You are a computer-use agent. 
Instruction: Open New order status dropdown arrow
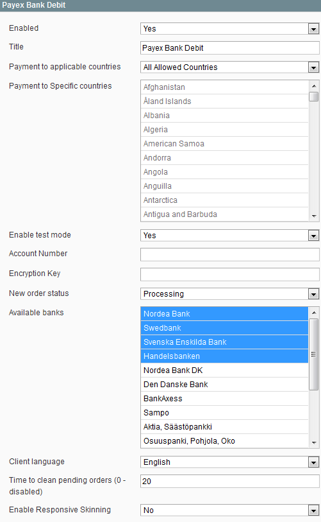click(x=313, y=294)
